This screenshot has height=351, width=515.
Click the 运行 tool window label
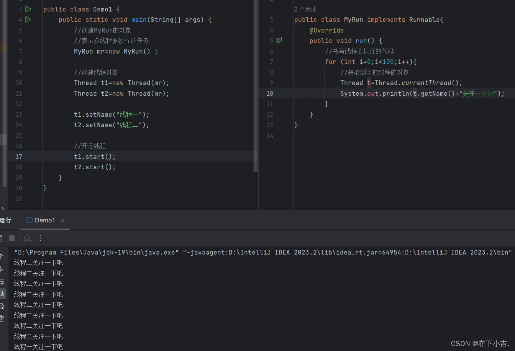pyautogui.click(x=6, y=220)
